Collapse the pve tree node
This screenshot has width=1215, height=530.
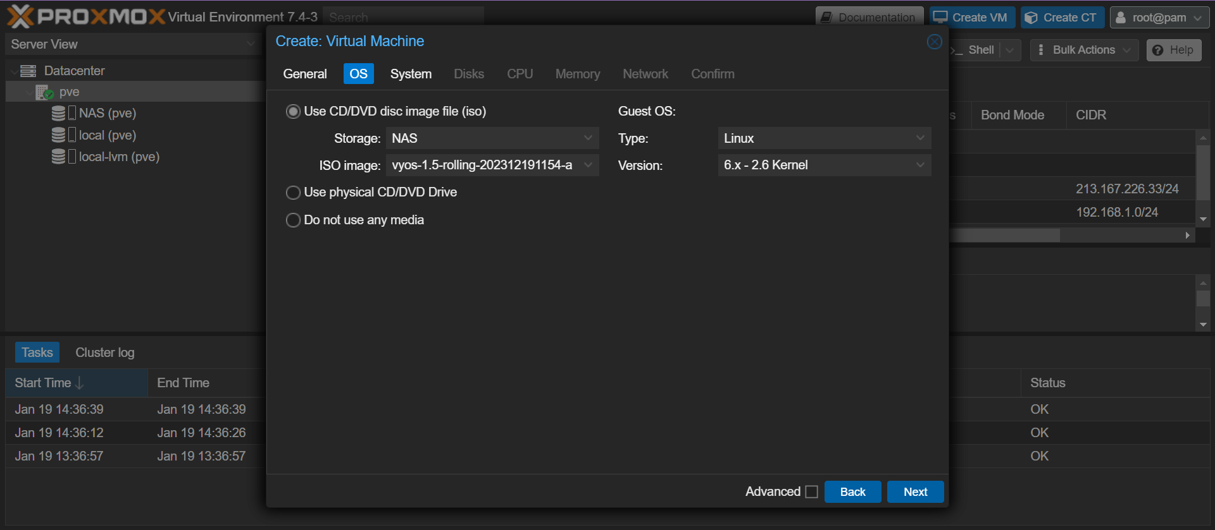29,93
